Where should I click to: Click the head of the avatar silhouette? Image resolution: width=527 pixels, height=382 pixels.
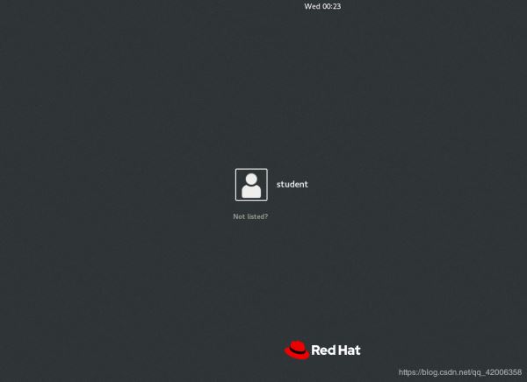pyautogui.click(x=251, y=179)
